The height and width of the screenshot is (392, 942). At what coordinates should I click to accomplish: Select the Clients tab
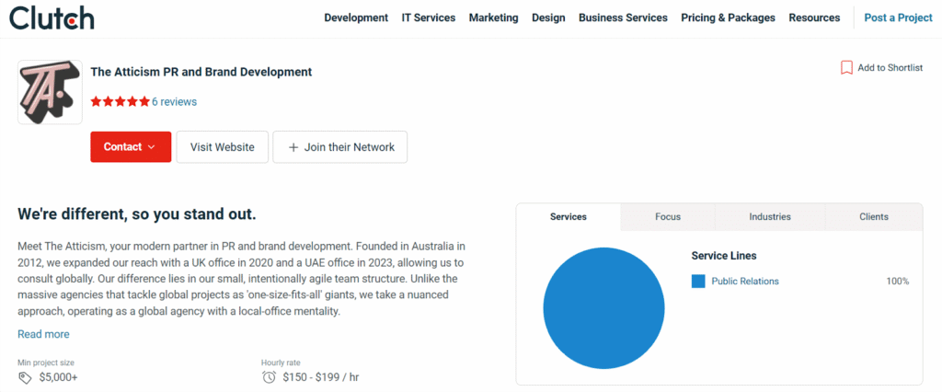click(x=873, y=217)
